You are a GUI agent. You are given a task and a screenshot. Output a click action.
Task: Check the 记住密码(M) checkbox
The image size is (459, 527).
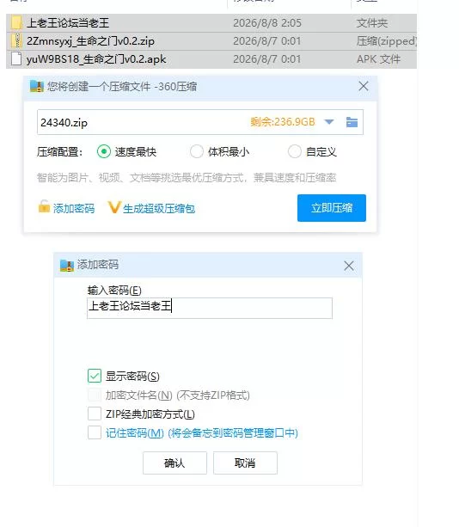coord(95,432)
